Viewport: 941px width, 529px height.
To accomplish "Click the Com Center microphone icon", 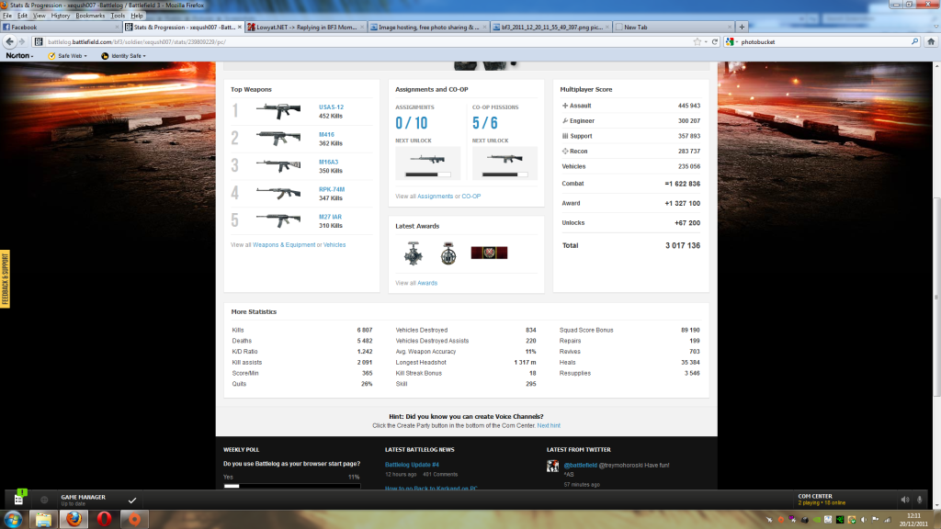I will click(920, 500).
